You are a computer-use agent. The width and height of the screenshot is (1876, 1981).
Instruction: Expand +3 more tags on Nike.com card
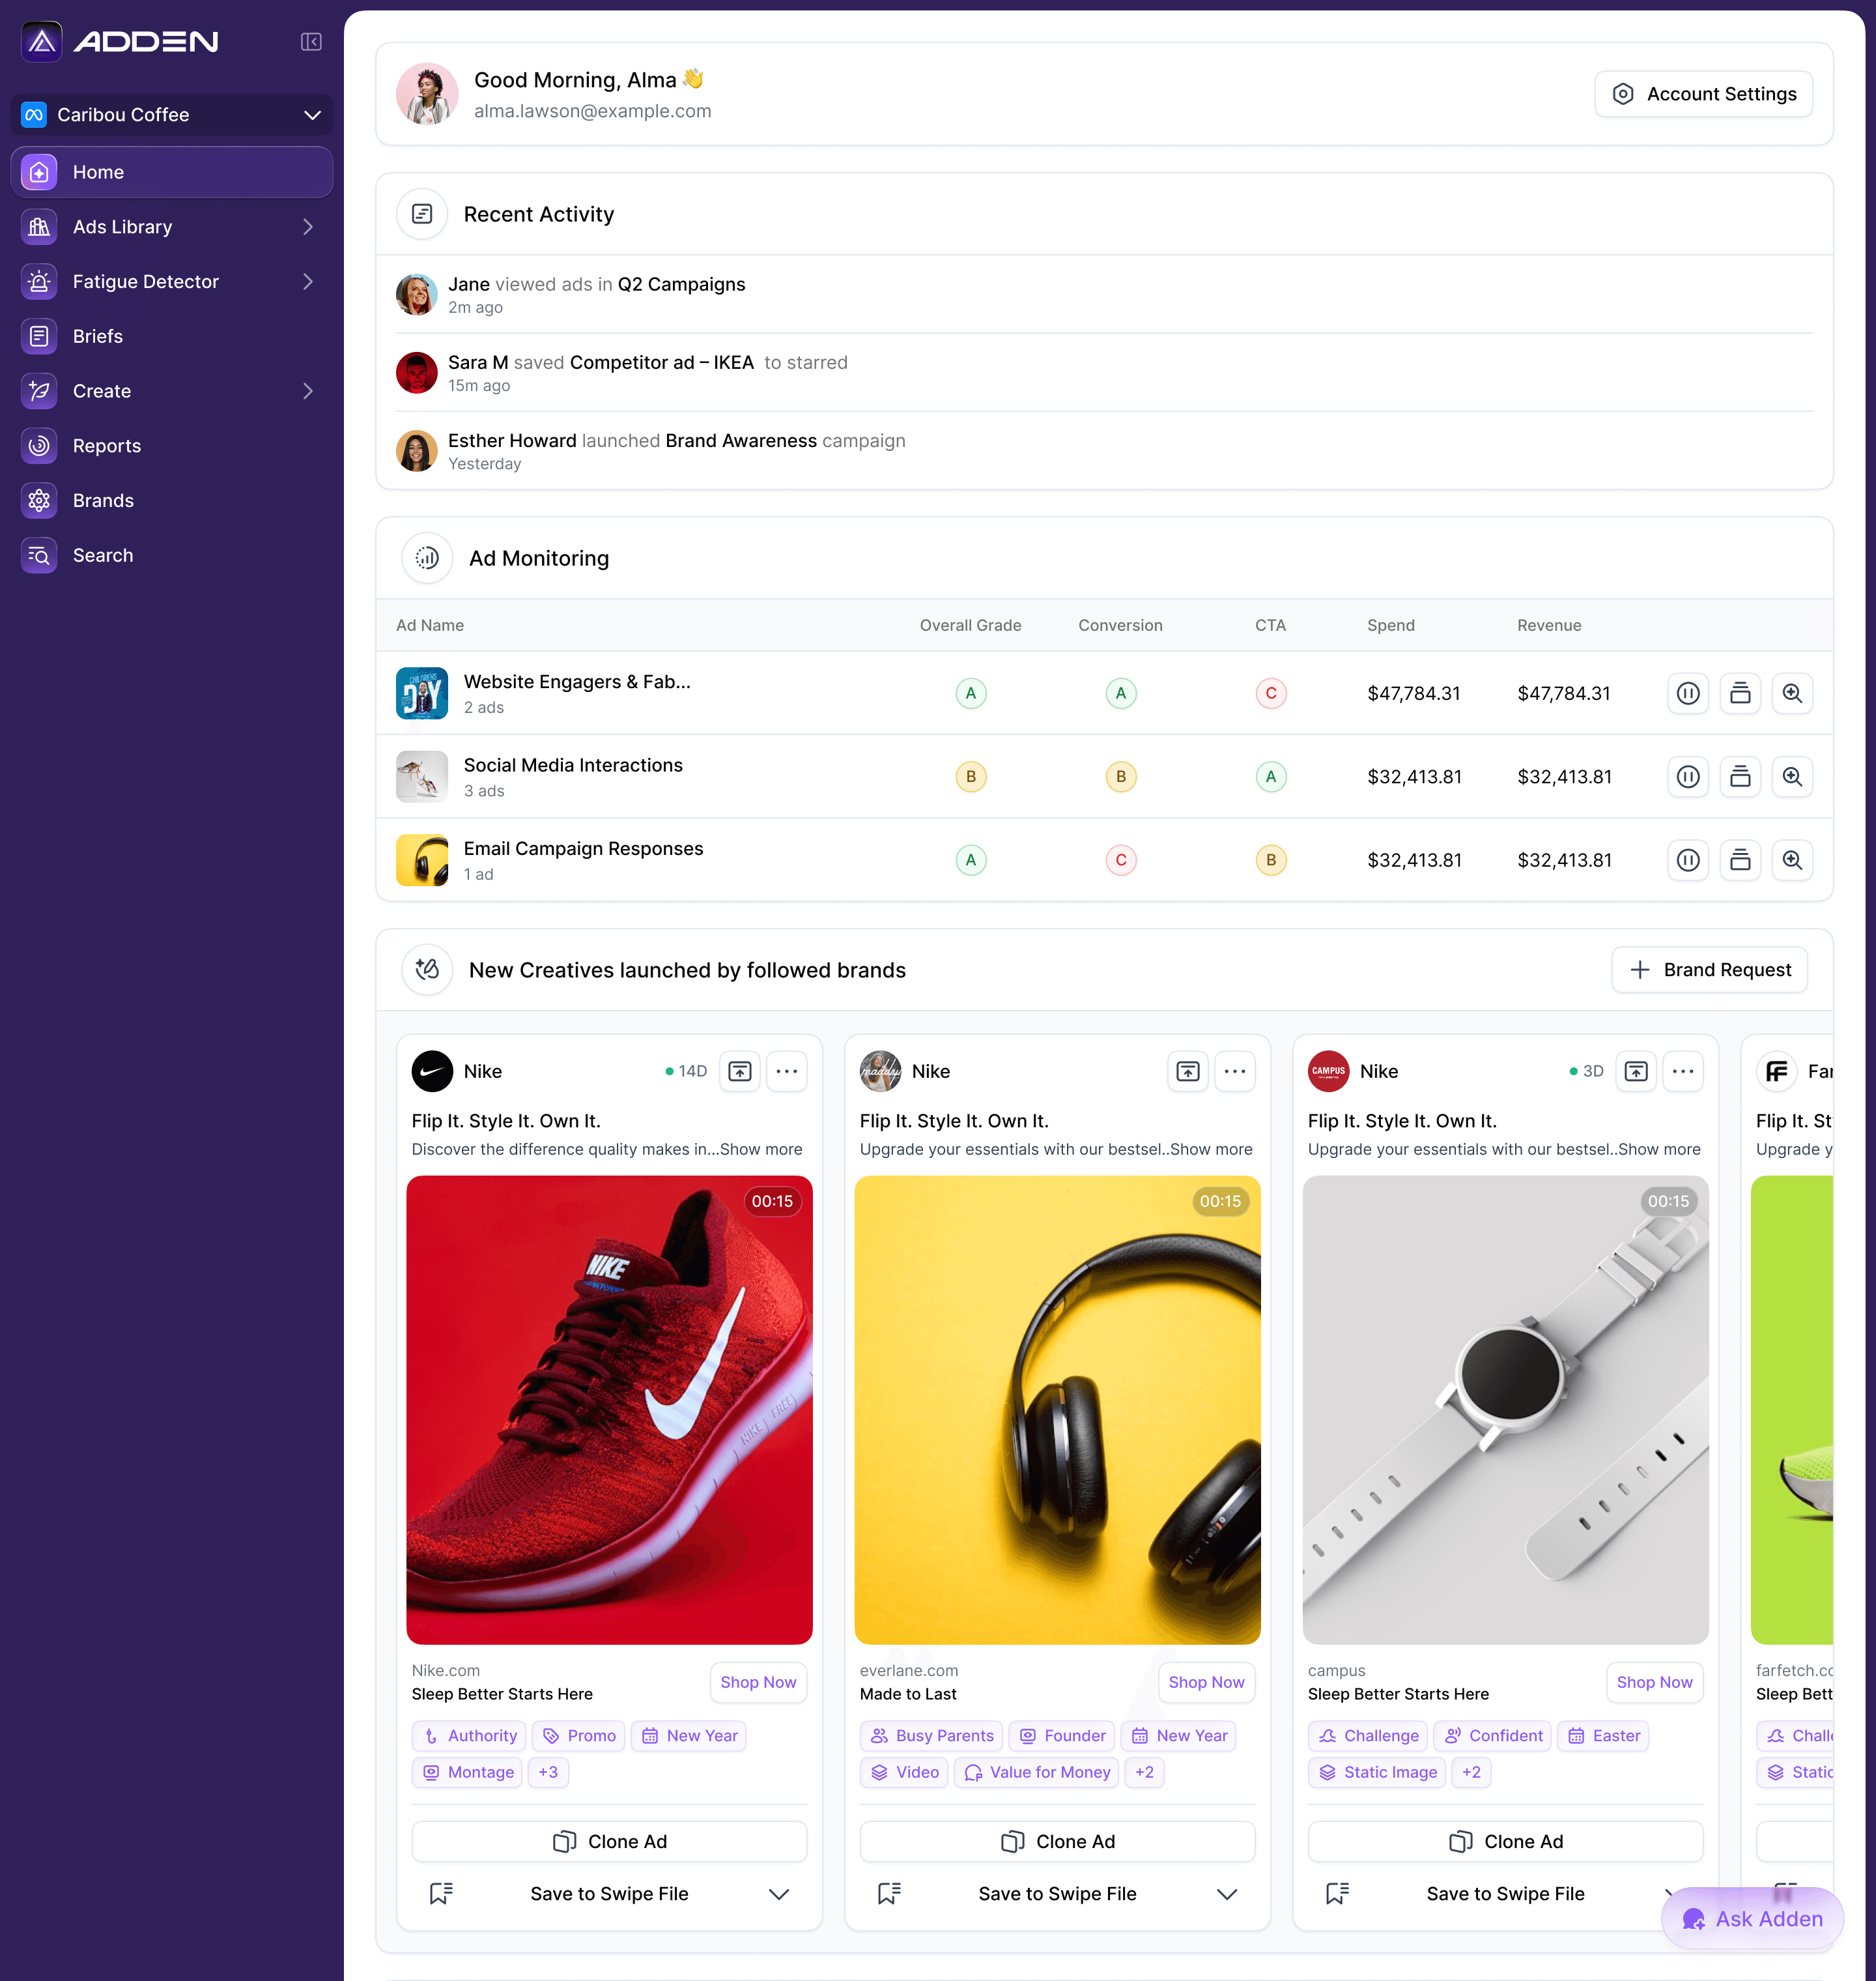(x=548, y=1773)
